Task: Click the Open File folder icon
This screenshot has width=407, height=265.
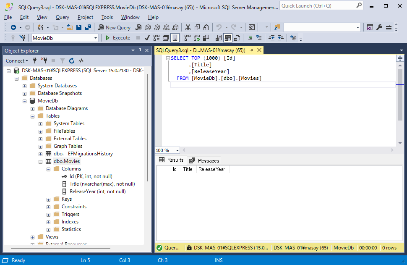Action: click(70, 27)
